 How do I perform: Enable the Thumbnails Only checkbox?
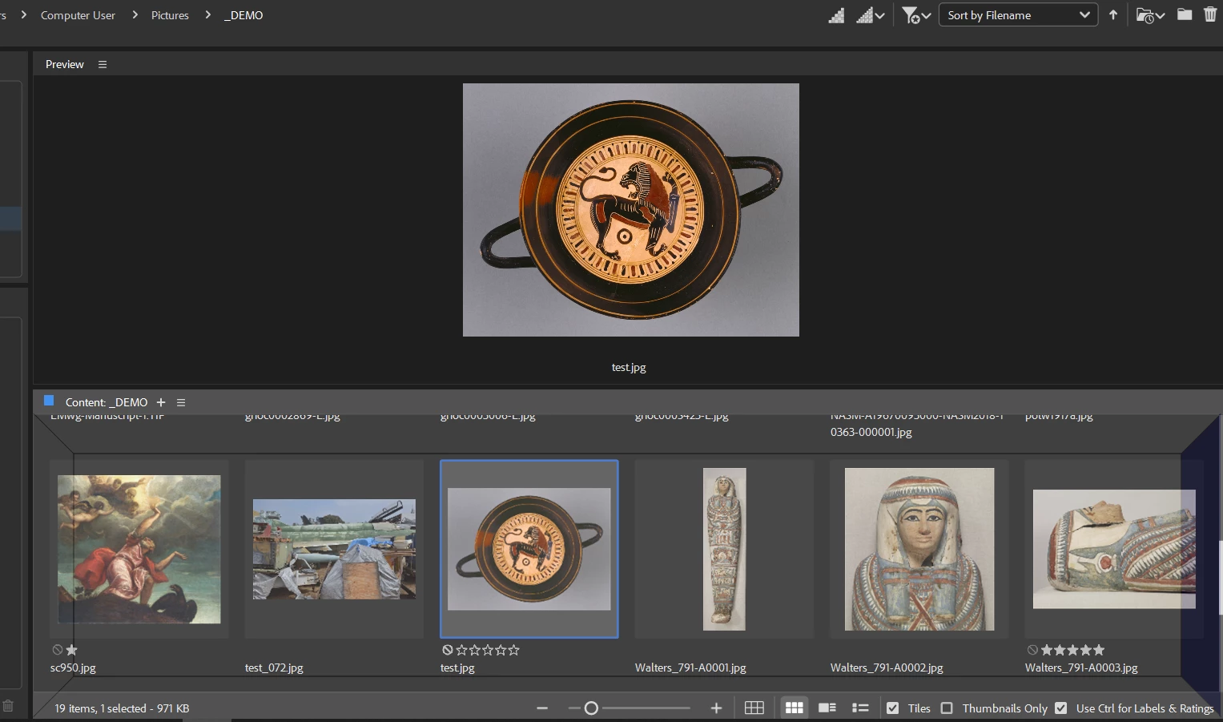[x=947, y=708]
